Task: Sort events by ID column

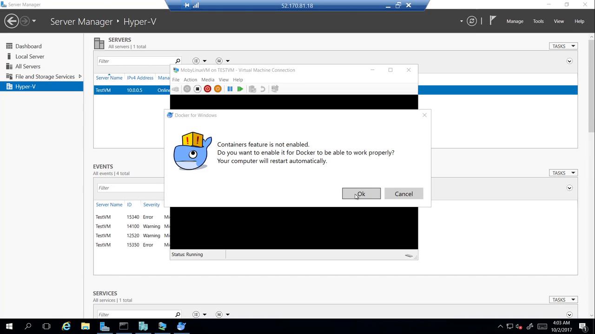Action: (x=129, y=205)
